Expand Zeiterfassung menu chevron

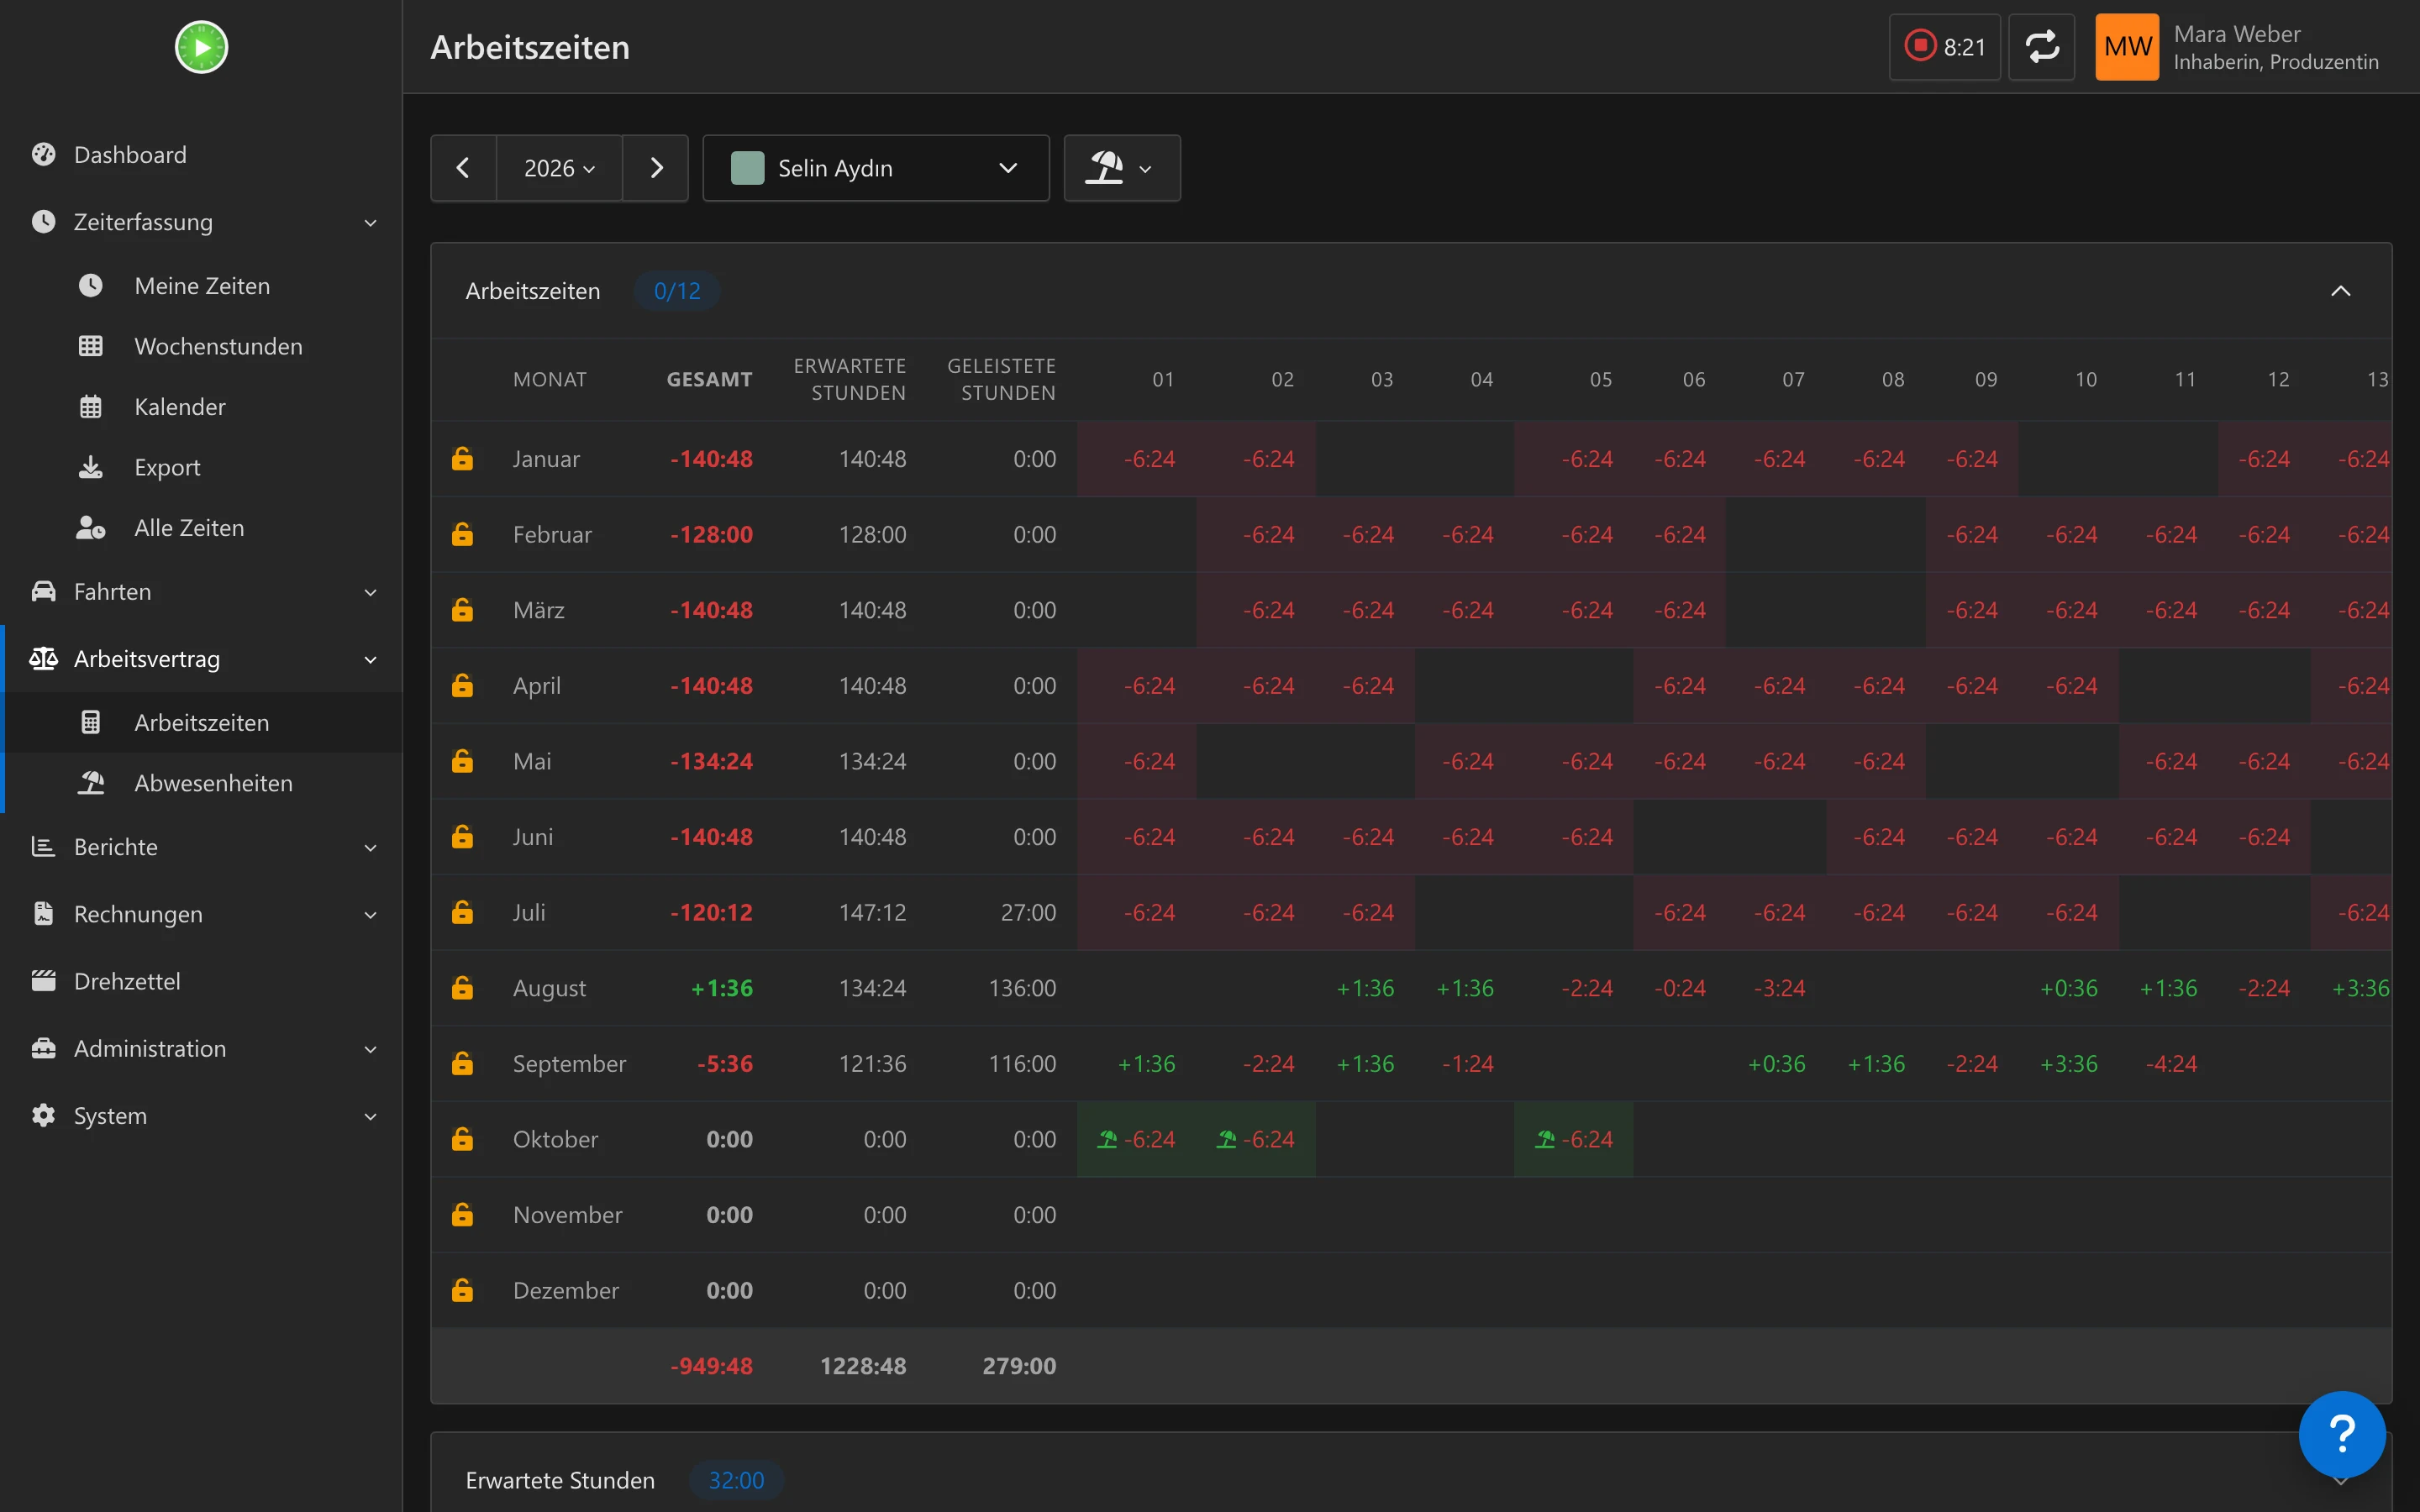(370, 222)
